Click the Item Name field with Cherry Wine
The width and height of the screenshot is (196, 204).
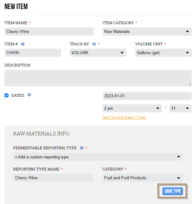(x=49, y=31)
